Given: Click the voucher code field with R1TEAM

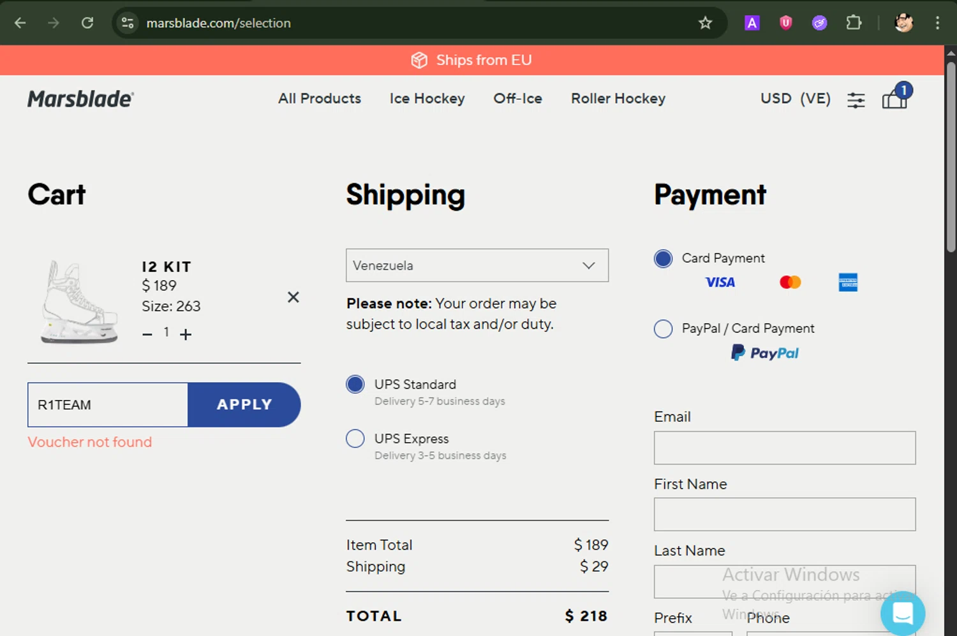Looking at the screenshot, I should (108, 404).
